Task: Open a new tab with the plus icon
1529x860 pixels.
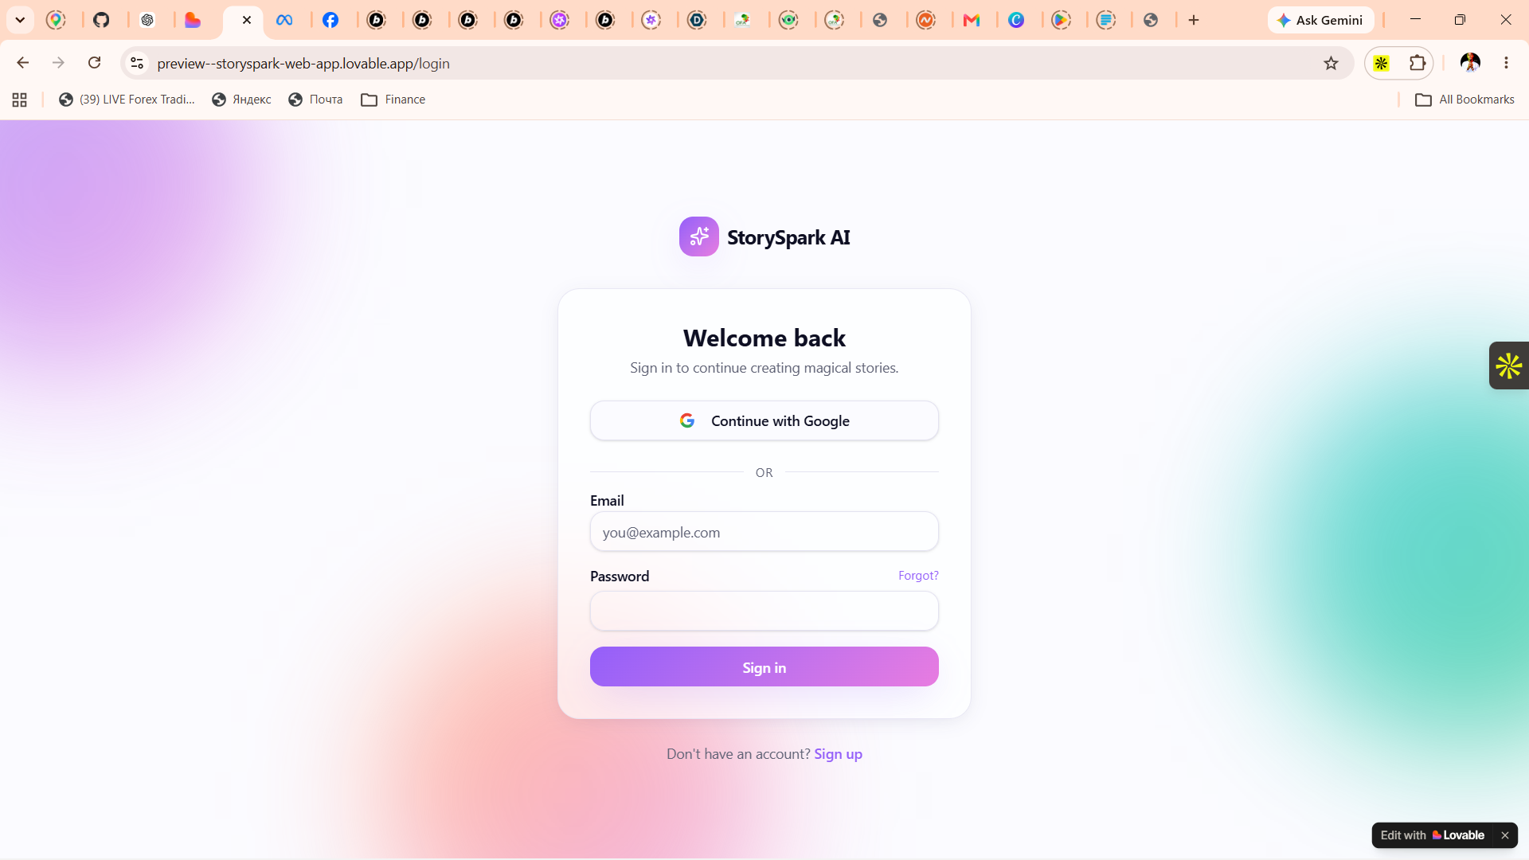Action: click(x=1193, y=20)
